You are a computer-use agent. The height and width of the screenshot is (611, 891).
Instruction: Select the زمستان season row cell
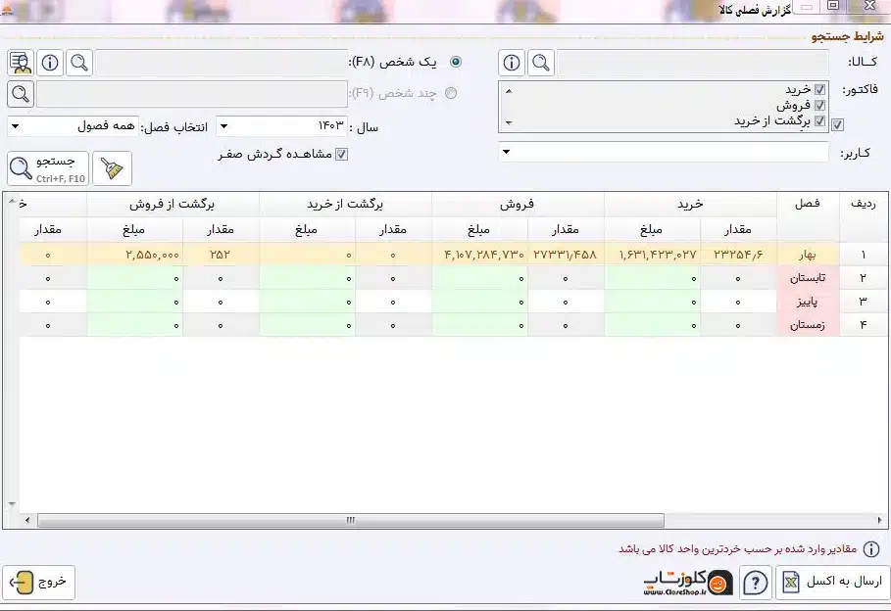click(808, 325)
